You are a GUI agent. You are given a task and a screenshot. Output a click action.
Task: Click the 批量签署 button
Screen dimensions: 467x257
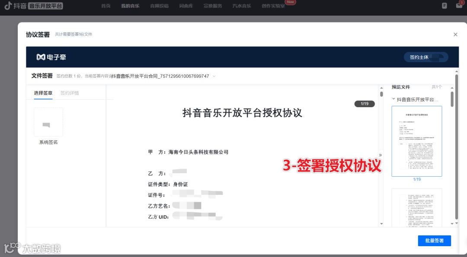[434, 241]
